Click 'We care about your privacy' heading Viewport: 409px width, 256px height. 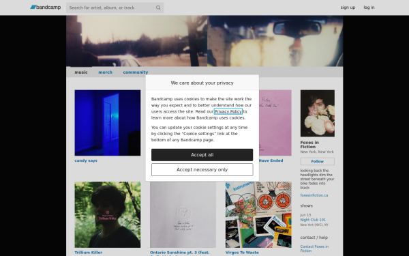click(202, 83)
